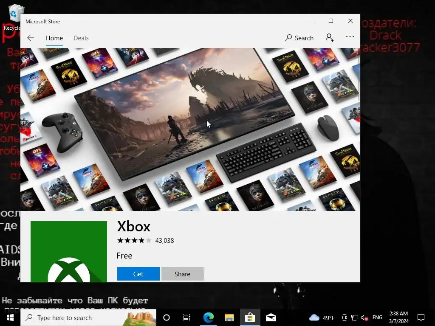Image resolution: width=435 pixels, height=326 pixels.
Task: Open the notification center icon
Action: pos(421,318)
